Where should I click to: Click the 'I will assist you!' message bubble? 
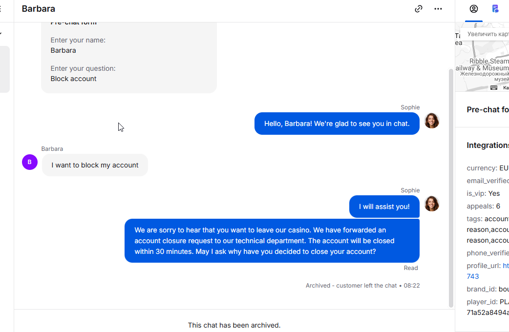tap(384, 207)
